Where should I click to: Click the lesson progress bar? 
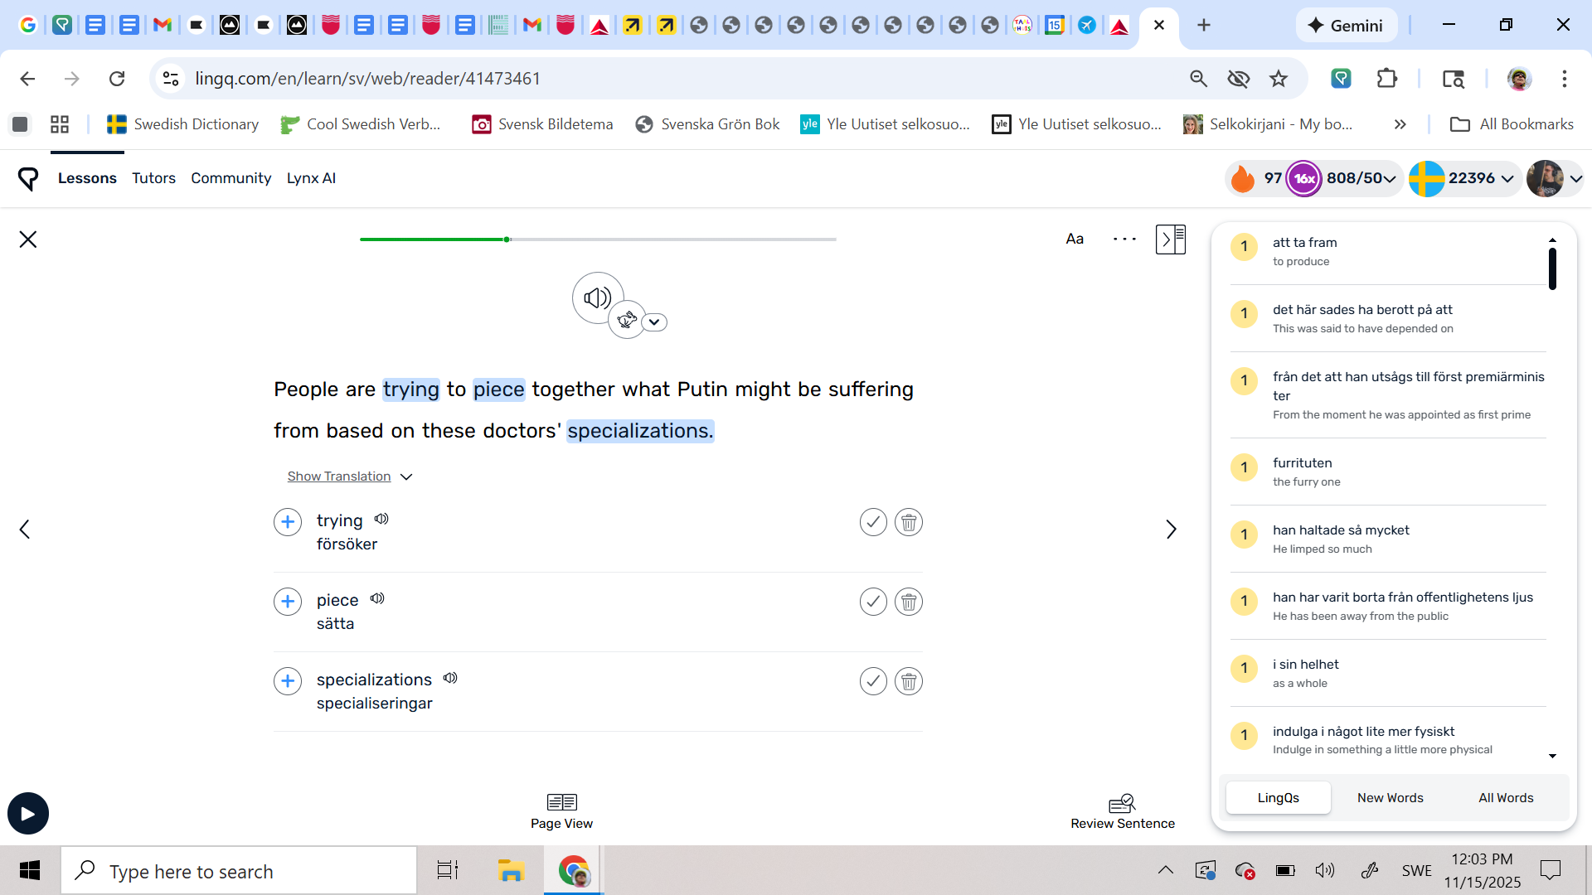pyautogui.click(x=597, y=239)
